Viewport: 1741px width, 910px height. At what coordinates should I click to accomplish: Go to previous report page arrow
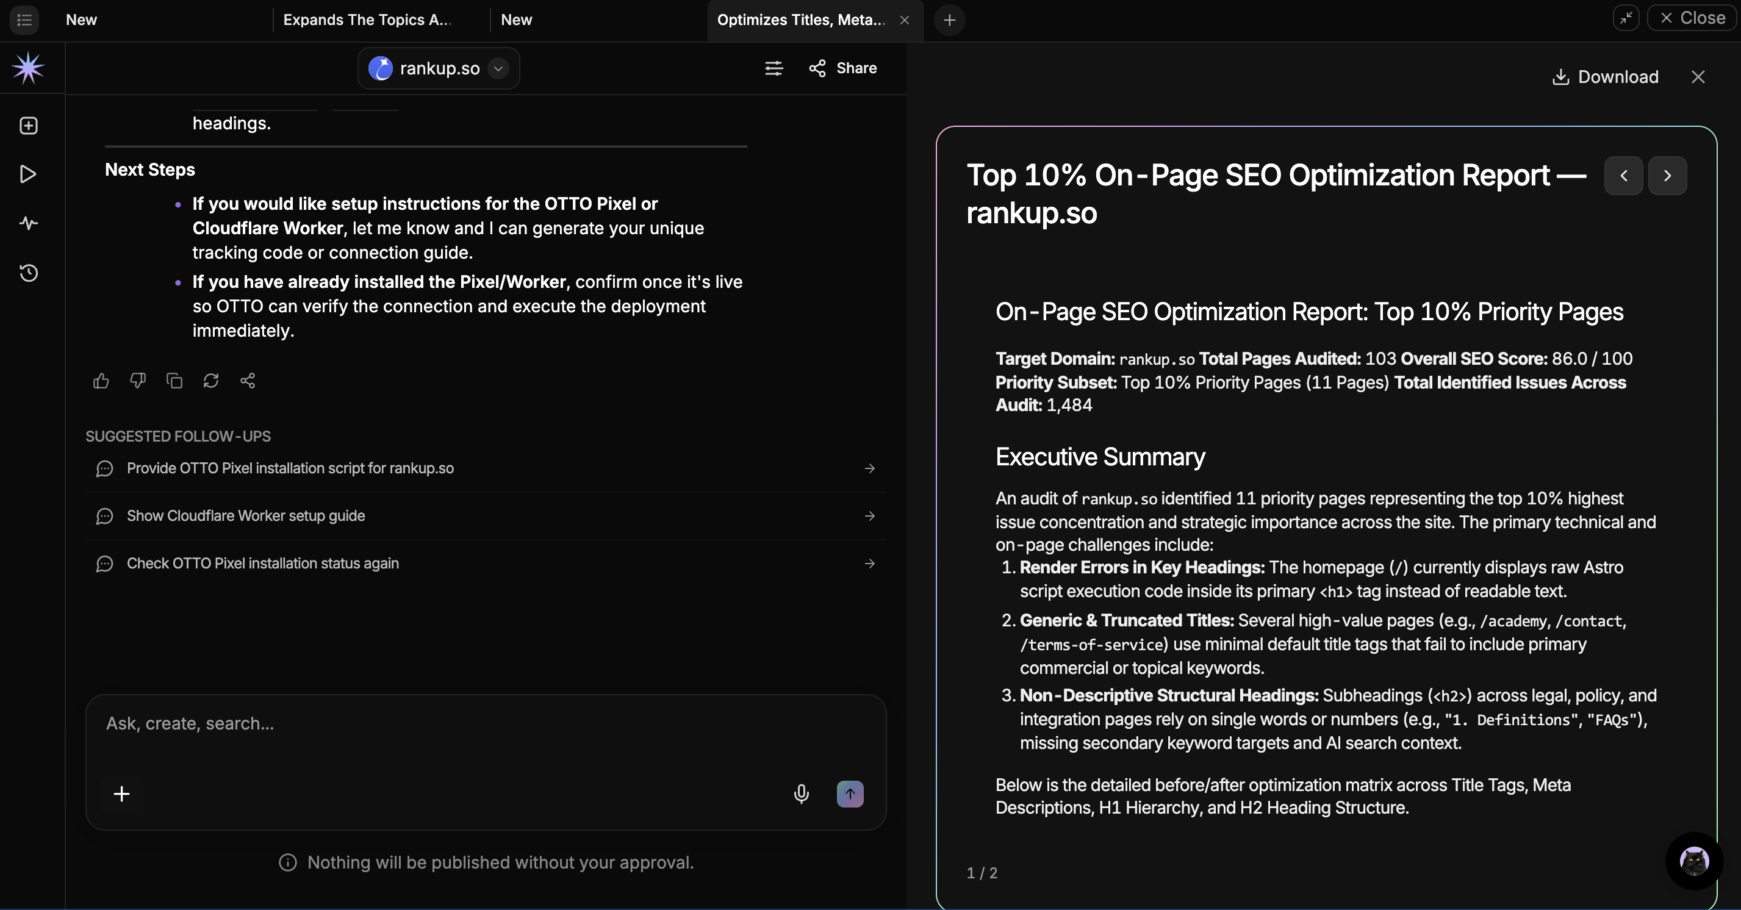(1623, 176)
